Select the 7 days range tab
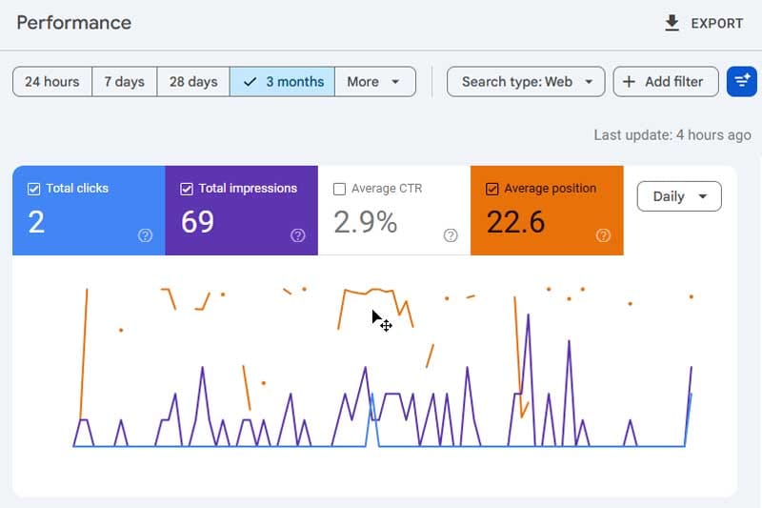The width and height of the screenshot is (762, 508). point(125,82)
